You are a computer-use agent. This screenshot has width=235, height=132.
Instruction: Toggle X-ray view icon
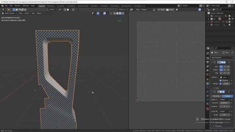111,13
